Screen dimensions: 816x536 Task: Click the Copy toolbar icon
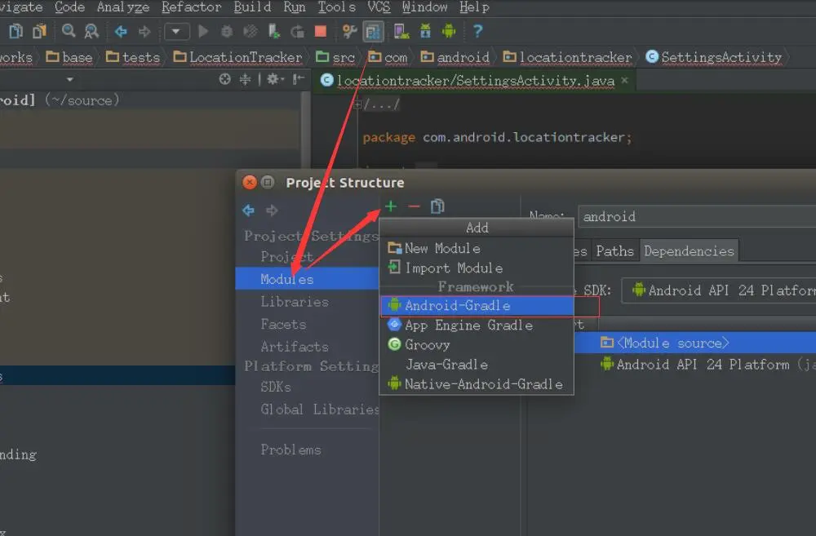coord(16,32)
